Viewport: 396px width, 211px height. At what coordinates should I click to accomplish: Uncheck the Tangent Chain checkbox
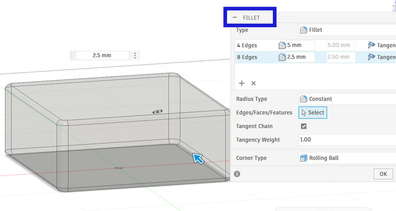click(x=303, y=126)
